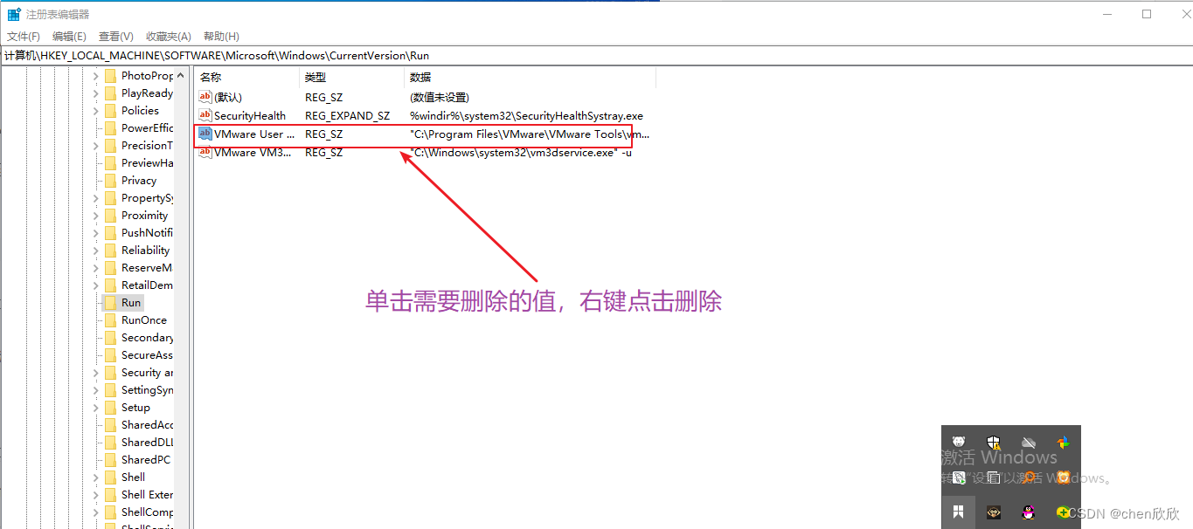Select the SettingSyn key label
The width and height of the screenshot is (1193, 529).
pos(147,390)
